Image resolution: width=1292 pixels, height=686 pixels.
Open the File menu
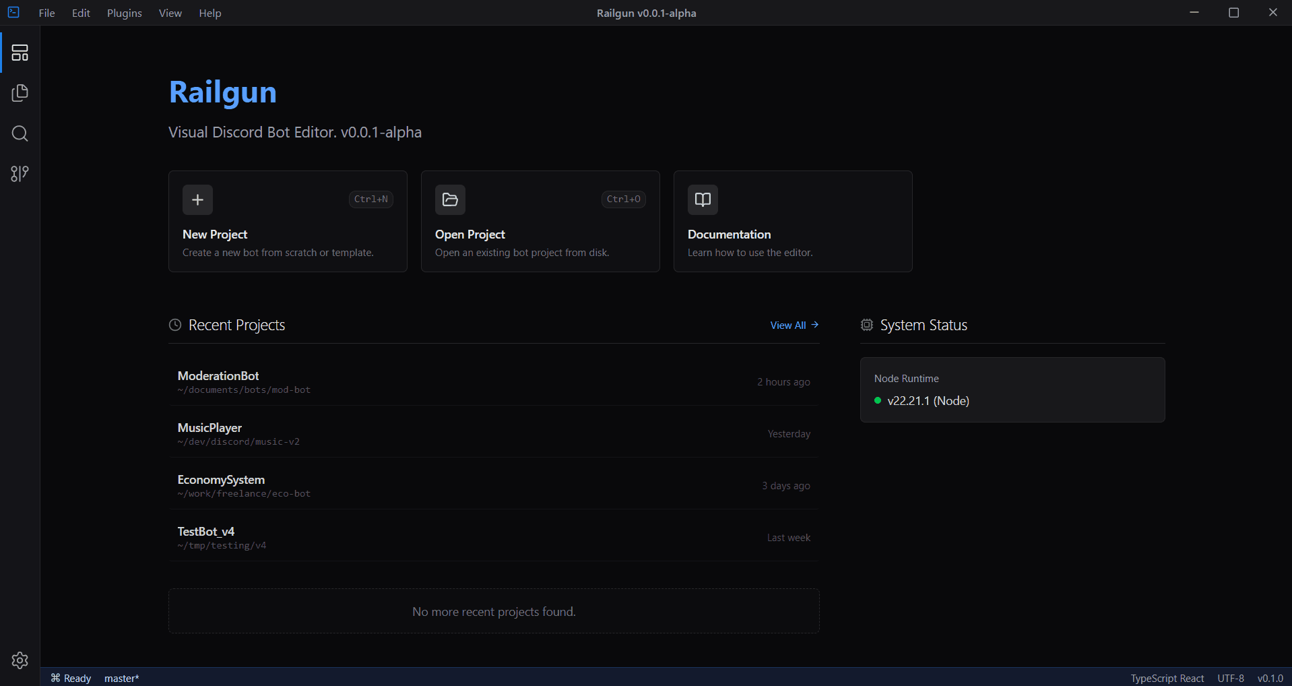click(47, 13)
